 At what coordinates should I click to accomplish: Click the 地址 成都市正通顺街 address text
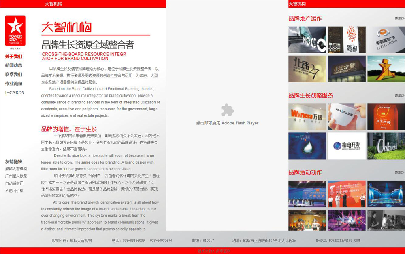(x=264, y=241)
